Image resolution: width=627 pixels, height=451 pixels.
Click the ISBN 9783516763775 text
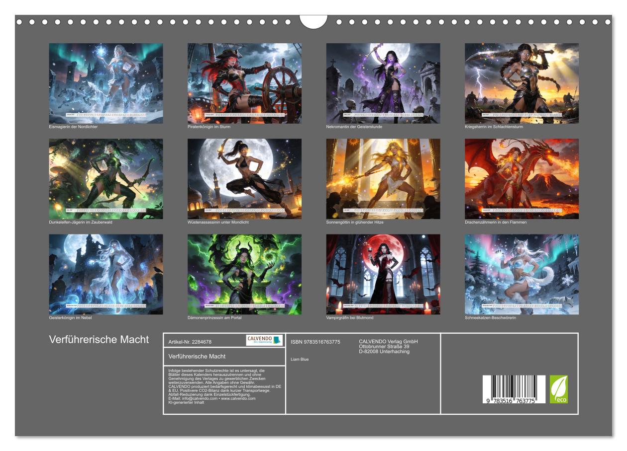[315, 342]
